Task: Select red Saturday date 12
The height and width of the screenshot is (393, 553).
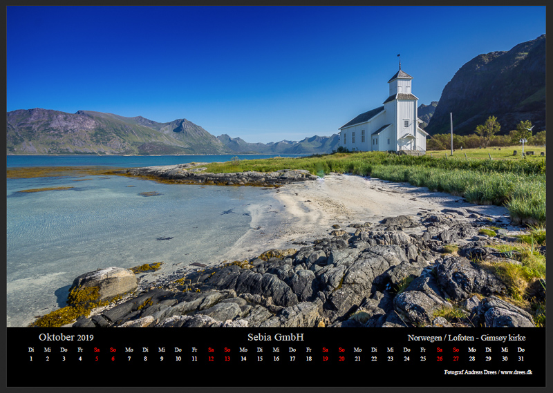Action: tap(211, 358)
